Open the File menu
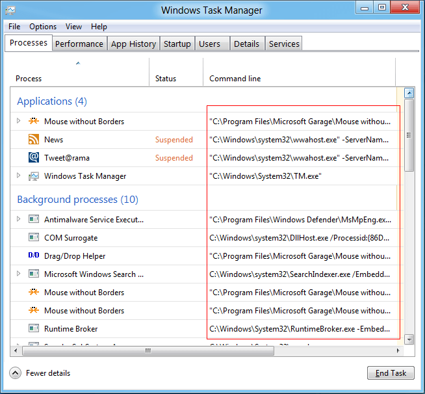425x394 pixels. coord(14,27)
